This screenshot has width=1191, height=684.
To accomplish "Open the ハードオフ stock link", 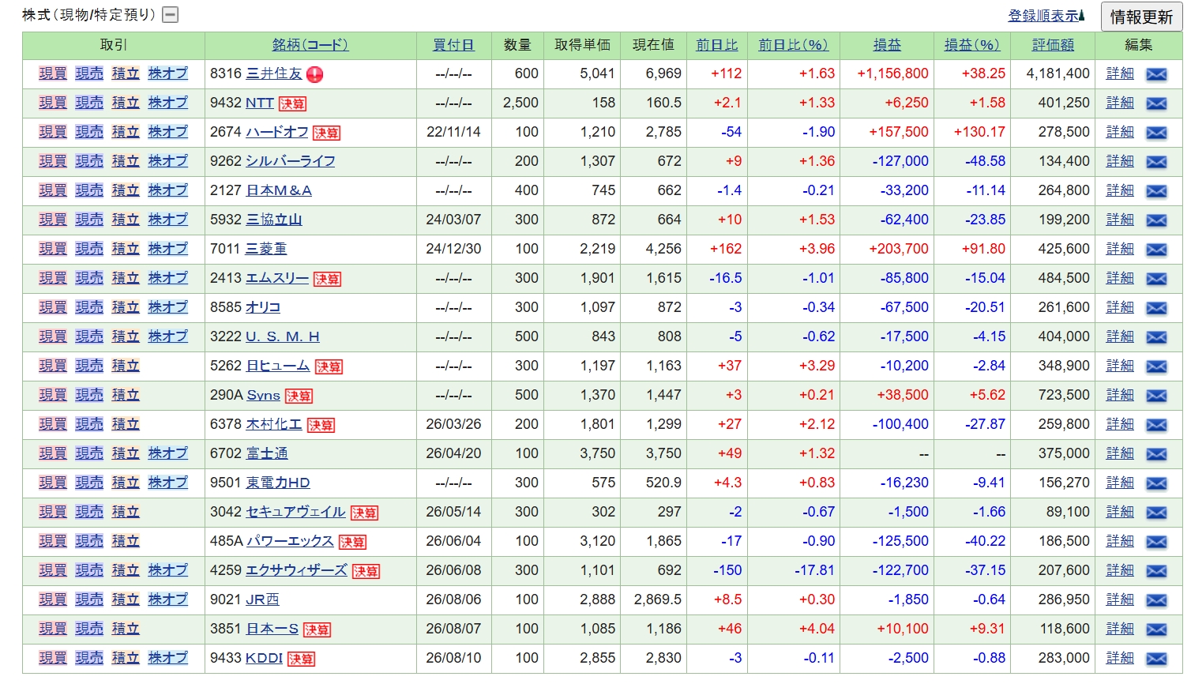I will click(x=277, y=132).
